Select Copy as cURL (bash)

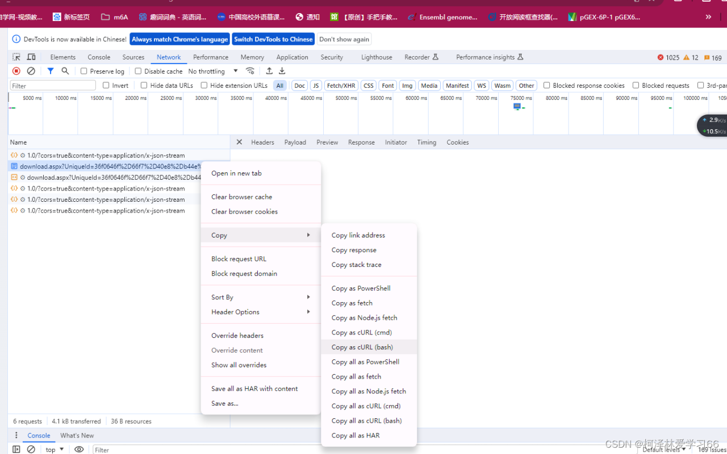pos(362,347)
